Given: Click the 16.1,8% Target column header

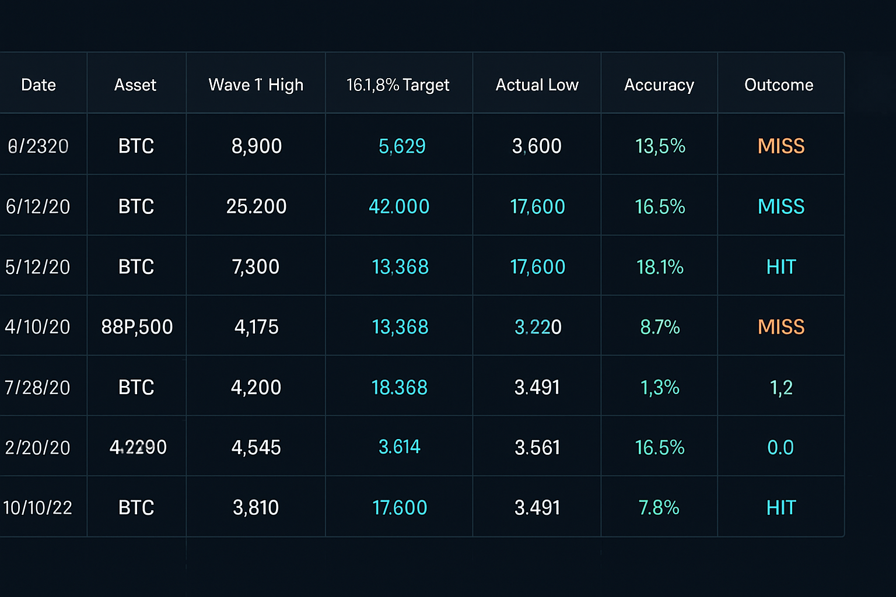Looking at the screenshot, I should click(398, 84).
